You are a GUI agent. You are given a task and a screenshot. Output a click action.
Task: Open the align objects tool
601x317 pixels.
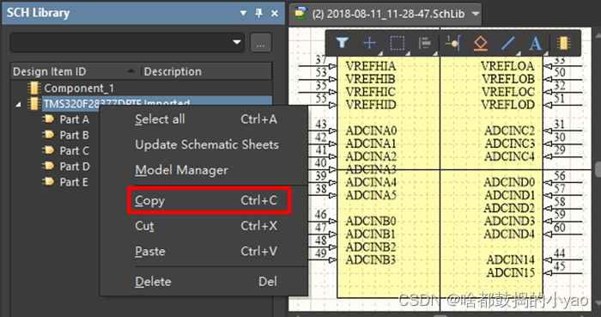pos(425,43)
